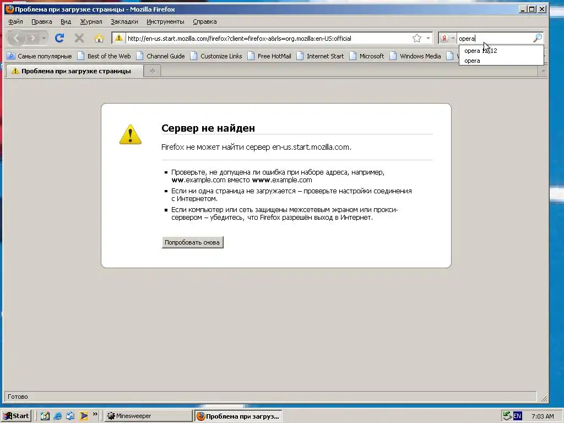Launch Internet Explorer from Quick Launch
Image resolution: width=564 pixels, height=423 pixels.
point(57,416)
